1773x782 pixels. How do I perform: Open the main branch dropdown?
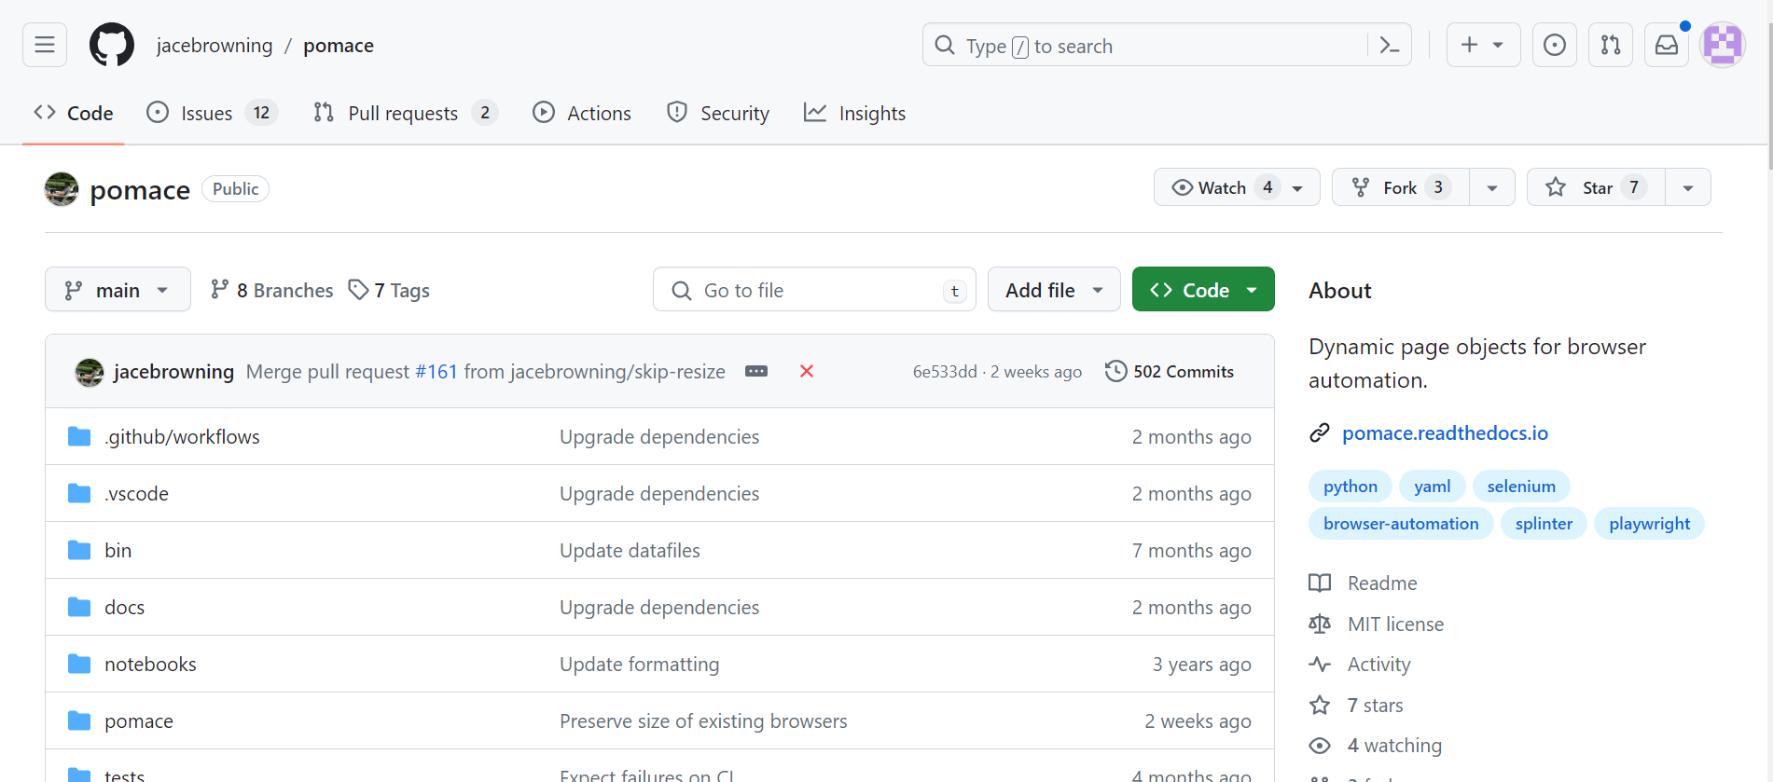(x=118, y=290)
